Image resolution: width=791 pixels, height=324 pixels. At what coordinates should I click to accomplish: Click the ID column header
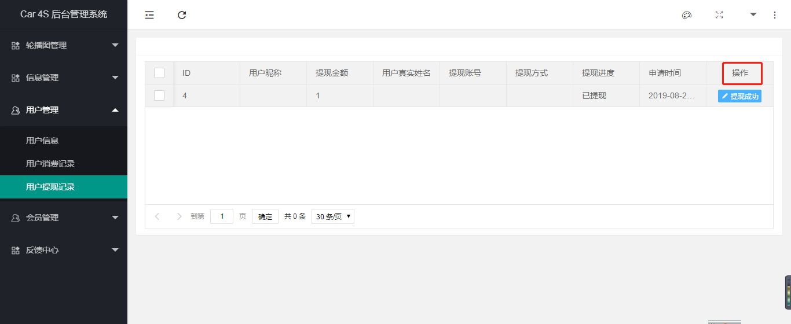[207, 73]
